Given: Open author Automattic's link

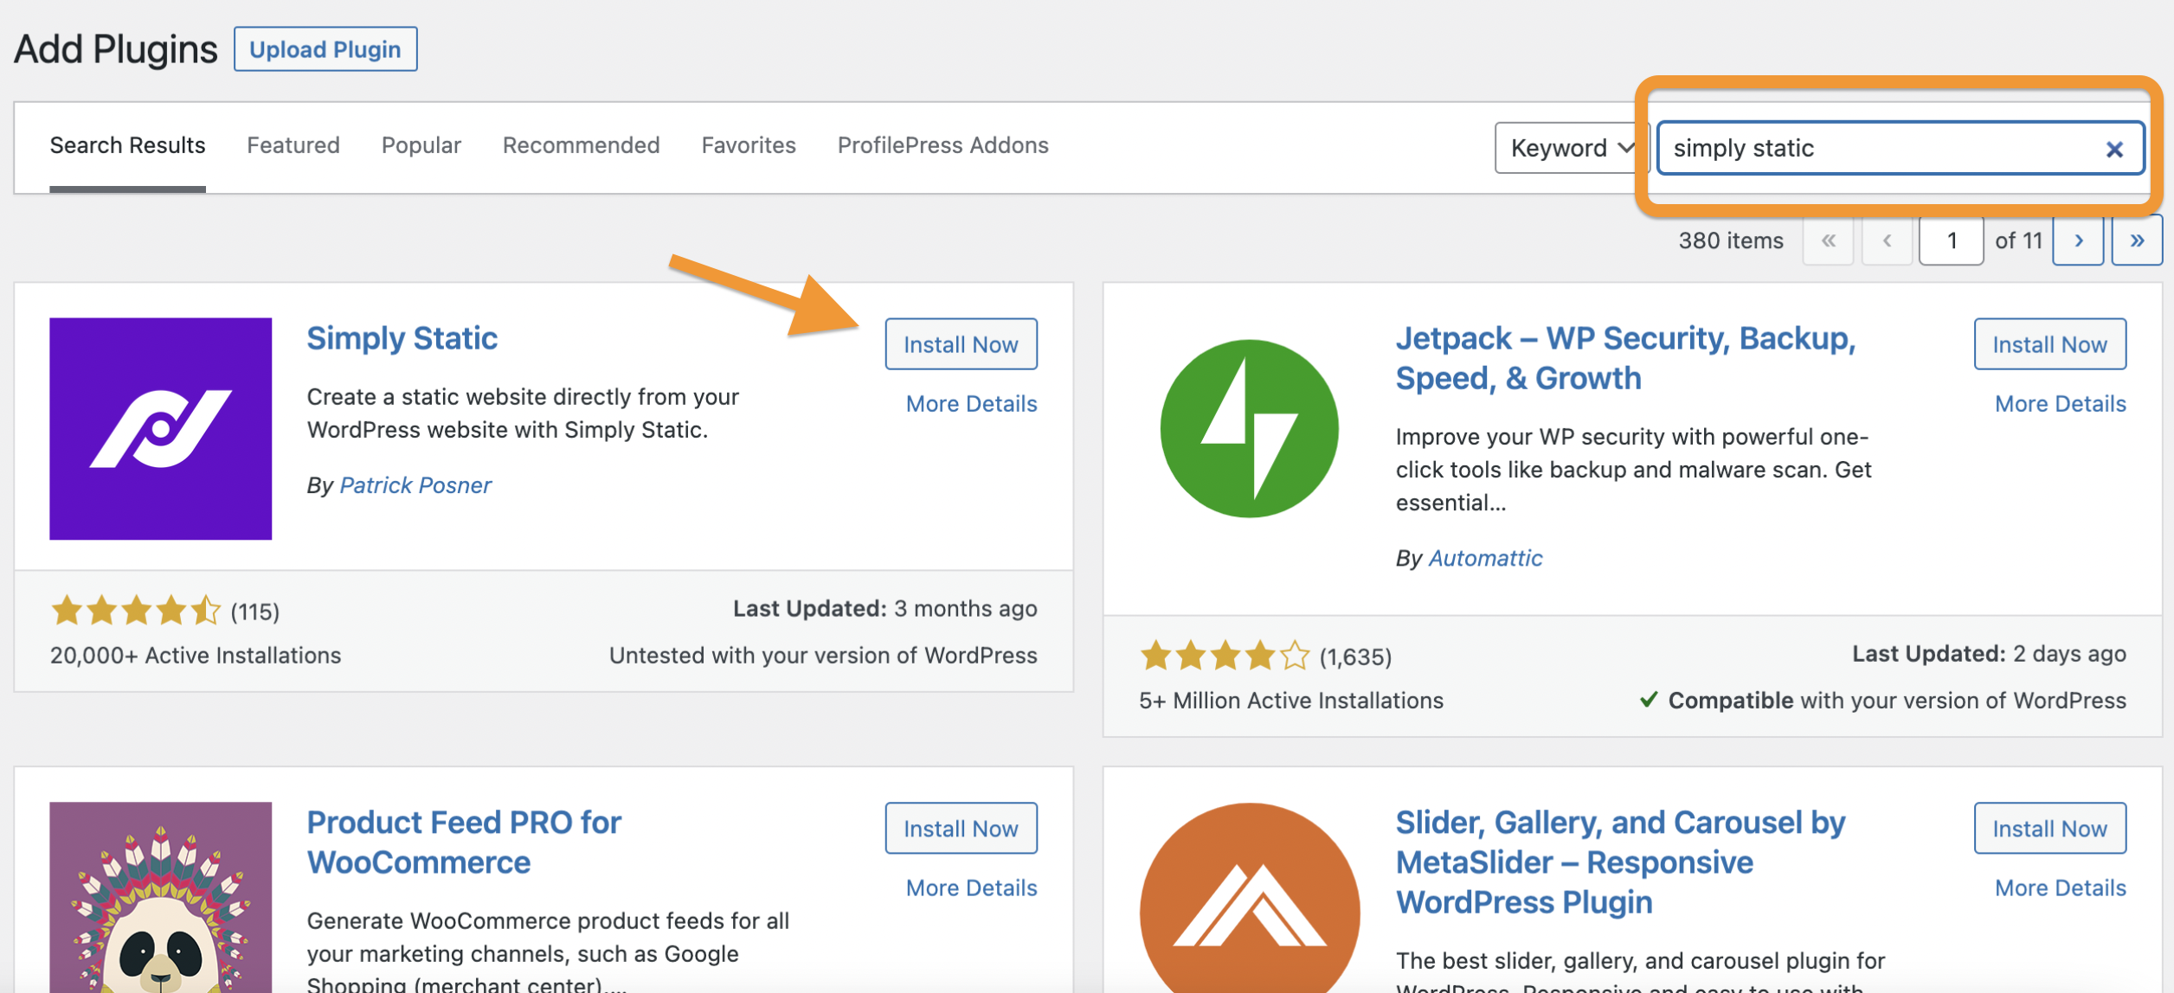Looking at the screenshot, I should [x=1485, y=558].
